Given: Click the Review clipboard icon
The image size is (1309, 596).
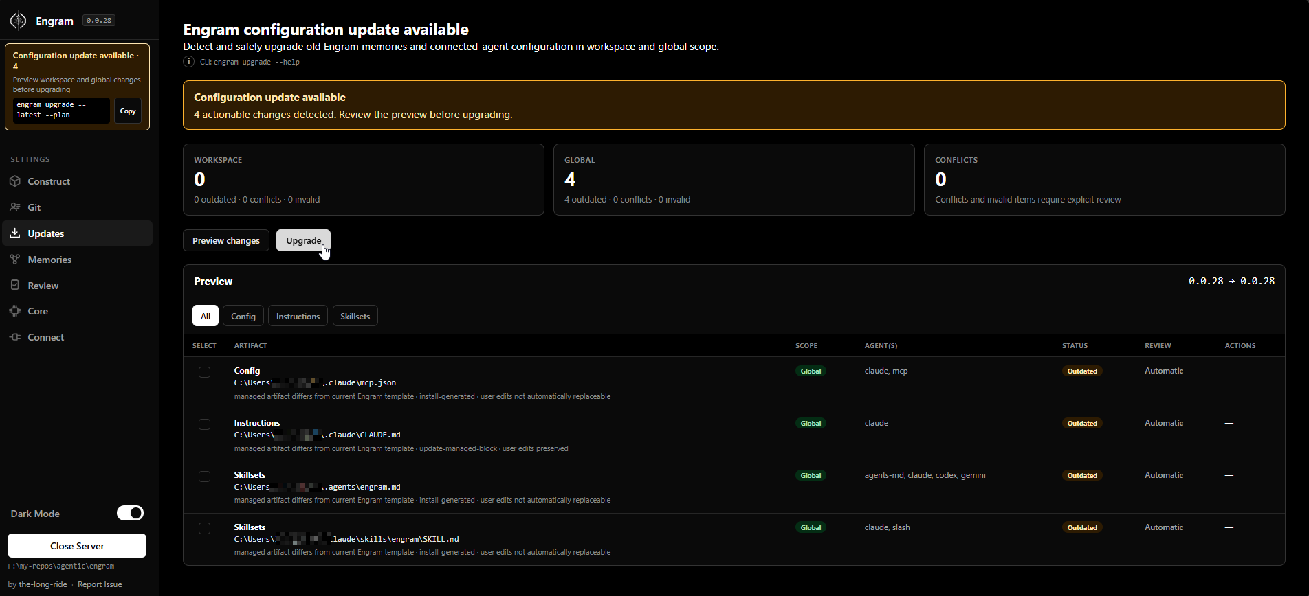Looking at the screenshot, I should click(x=15, y=285).
